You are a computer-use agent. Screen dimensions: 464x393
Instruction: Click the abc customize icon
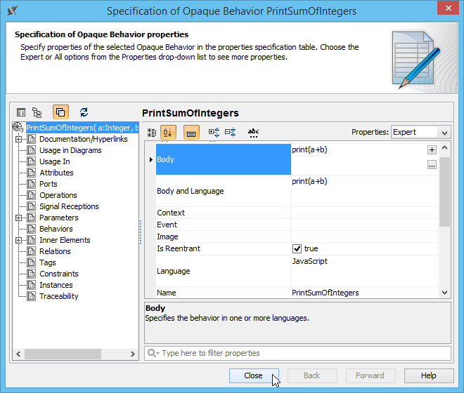254,132
